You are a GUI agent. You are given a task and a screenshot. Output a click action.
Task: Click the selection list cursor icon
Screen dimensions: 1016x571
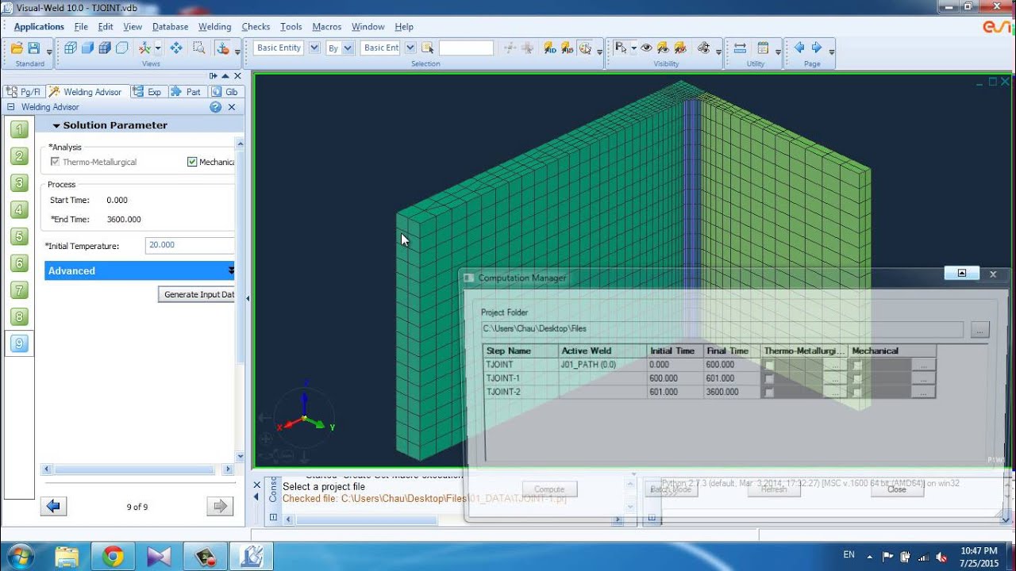(428, 48)
